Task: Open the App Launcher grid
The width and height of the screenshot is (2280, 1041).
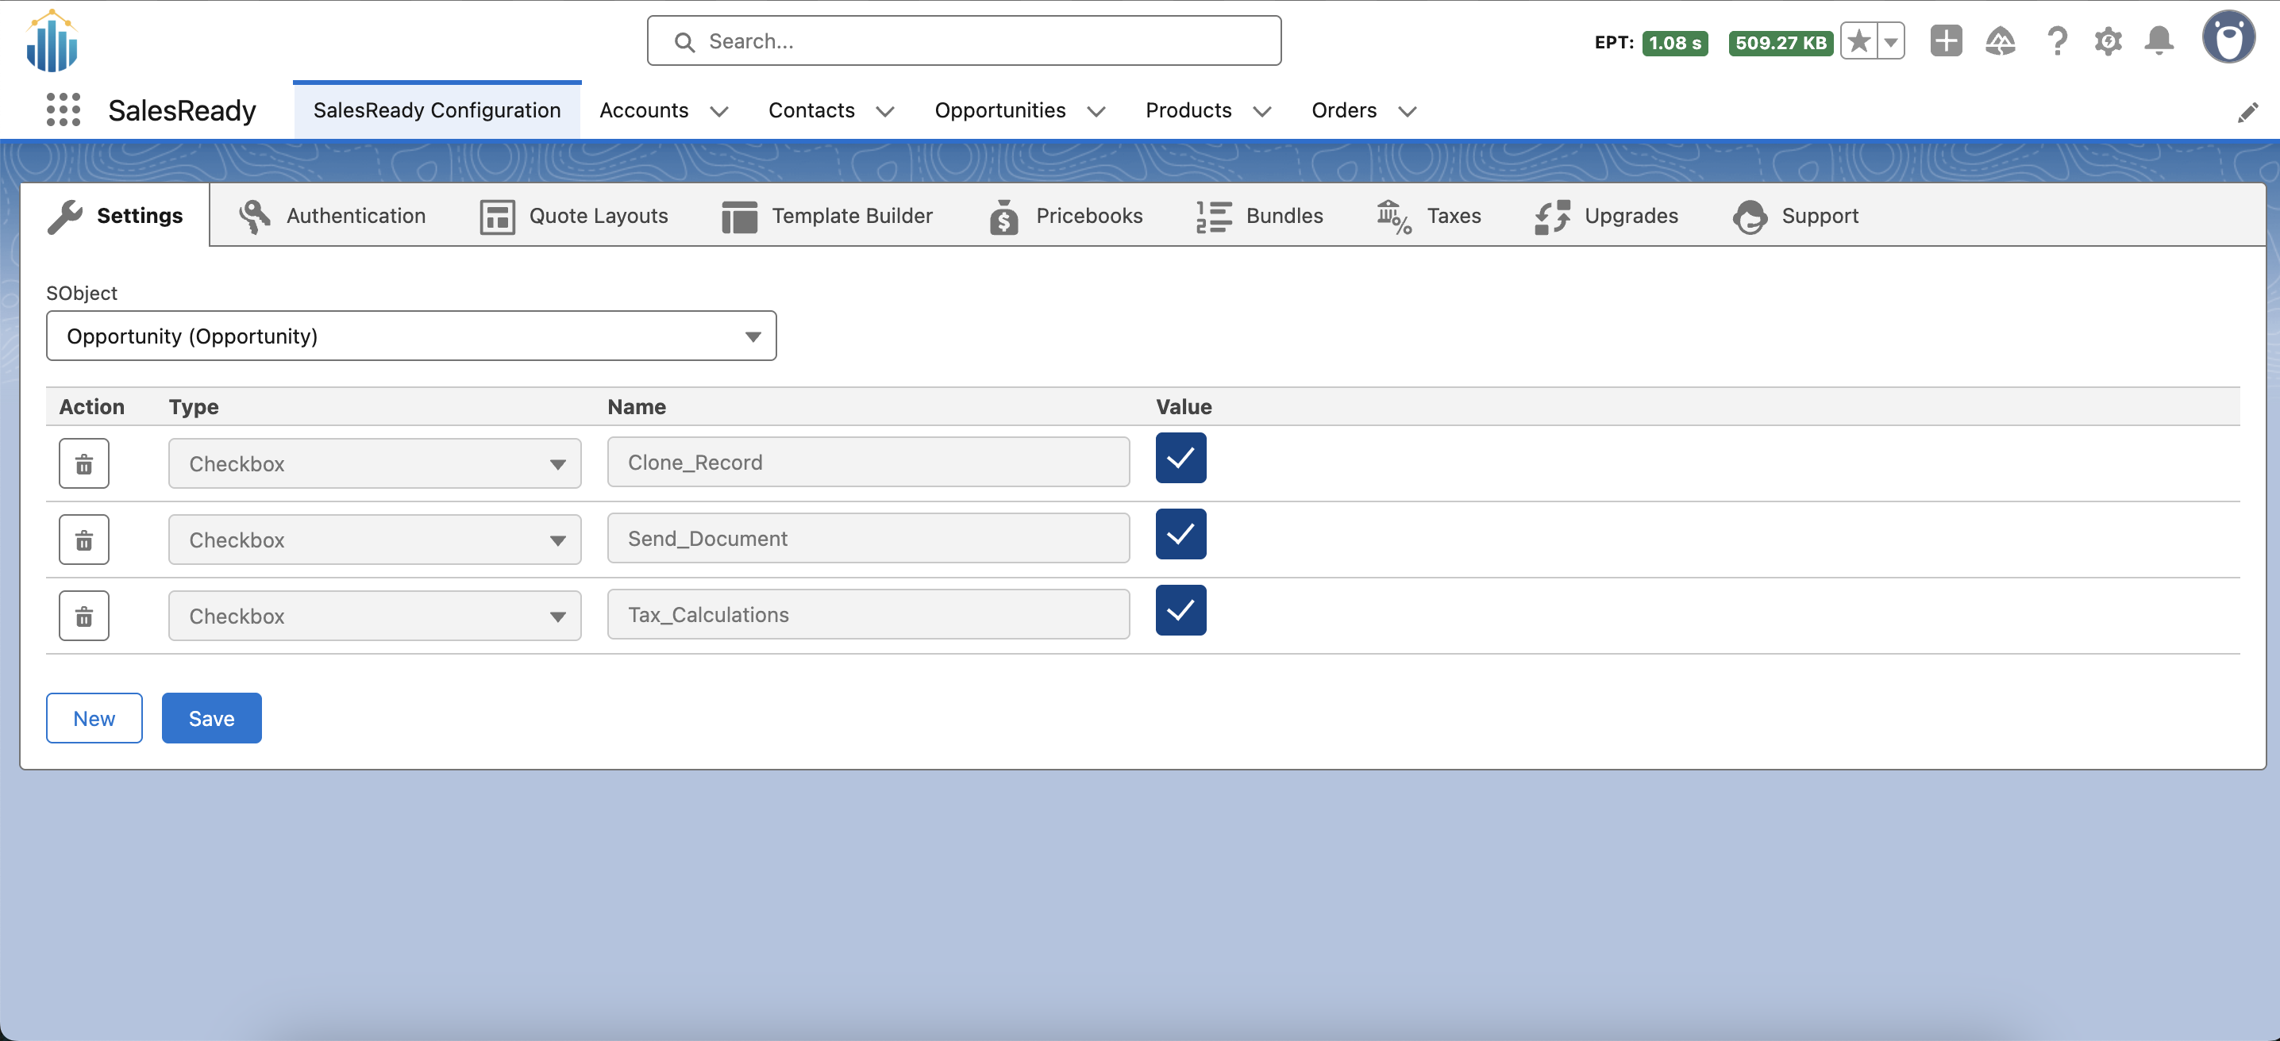Action: click(63, 110)
